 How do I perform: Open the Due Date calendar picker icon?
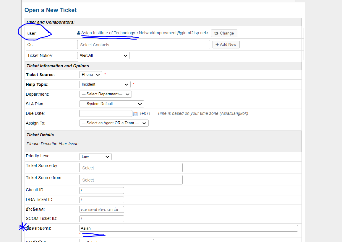point(135,114)
